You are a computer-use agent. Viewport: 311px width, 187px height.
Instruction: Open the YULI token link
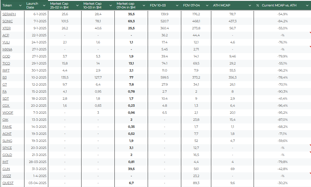pyautogui.click(x=6, y=42)
